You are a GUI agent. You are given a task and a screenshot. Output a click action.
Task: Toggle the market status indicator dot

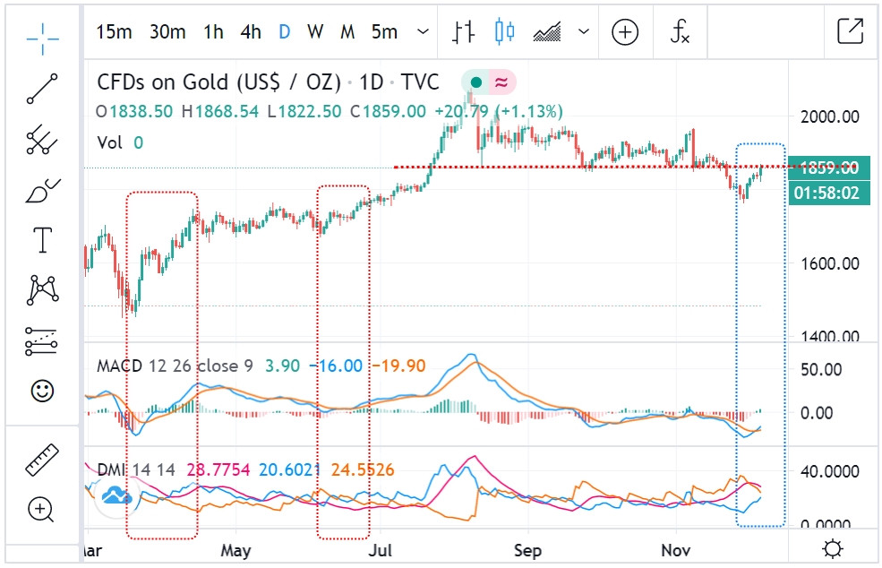476,83
